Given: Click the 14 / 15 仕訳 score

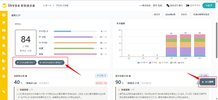Looking at the screenshot, I should [104, 48].
